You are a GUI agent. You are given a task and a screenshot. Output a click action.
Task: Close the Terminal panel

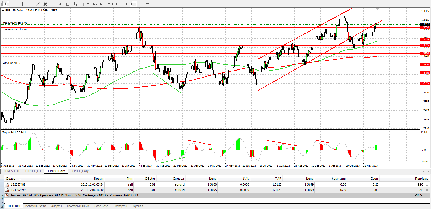click(2, 177)
